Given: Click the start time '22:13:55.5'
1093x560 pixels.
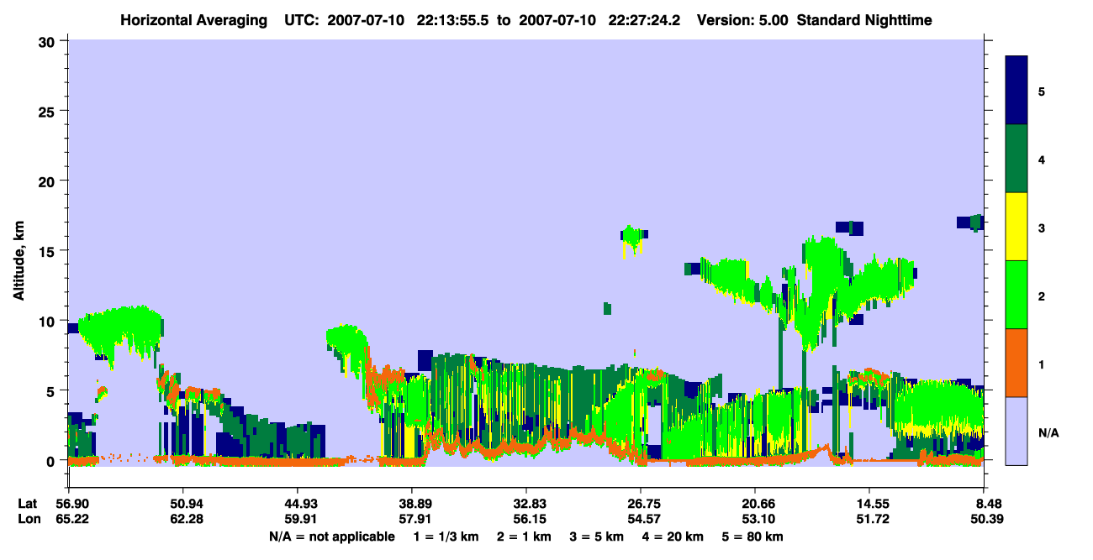Looking at the screenshot, I should 452,19.
